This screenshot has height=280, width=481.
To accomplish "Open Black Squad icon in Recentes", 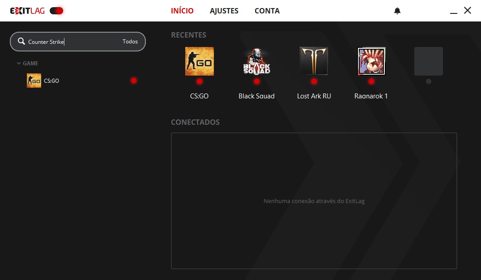I will pos(257,61).
